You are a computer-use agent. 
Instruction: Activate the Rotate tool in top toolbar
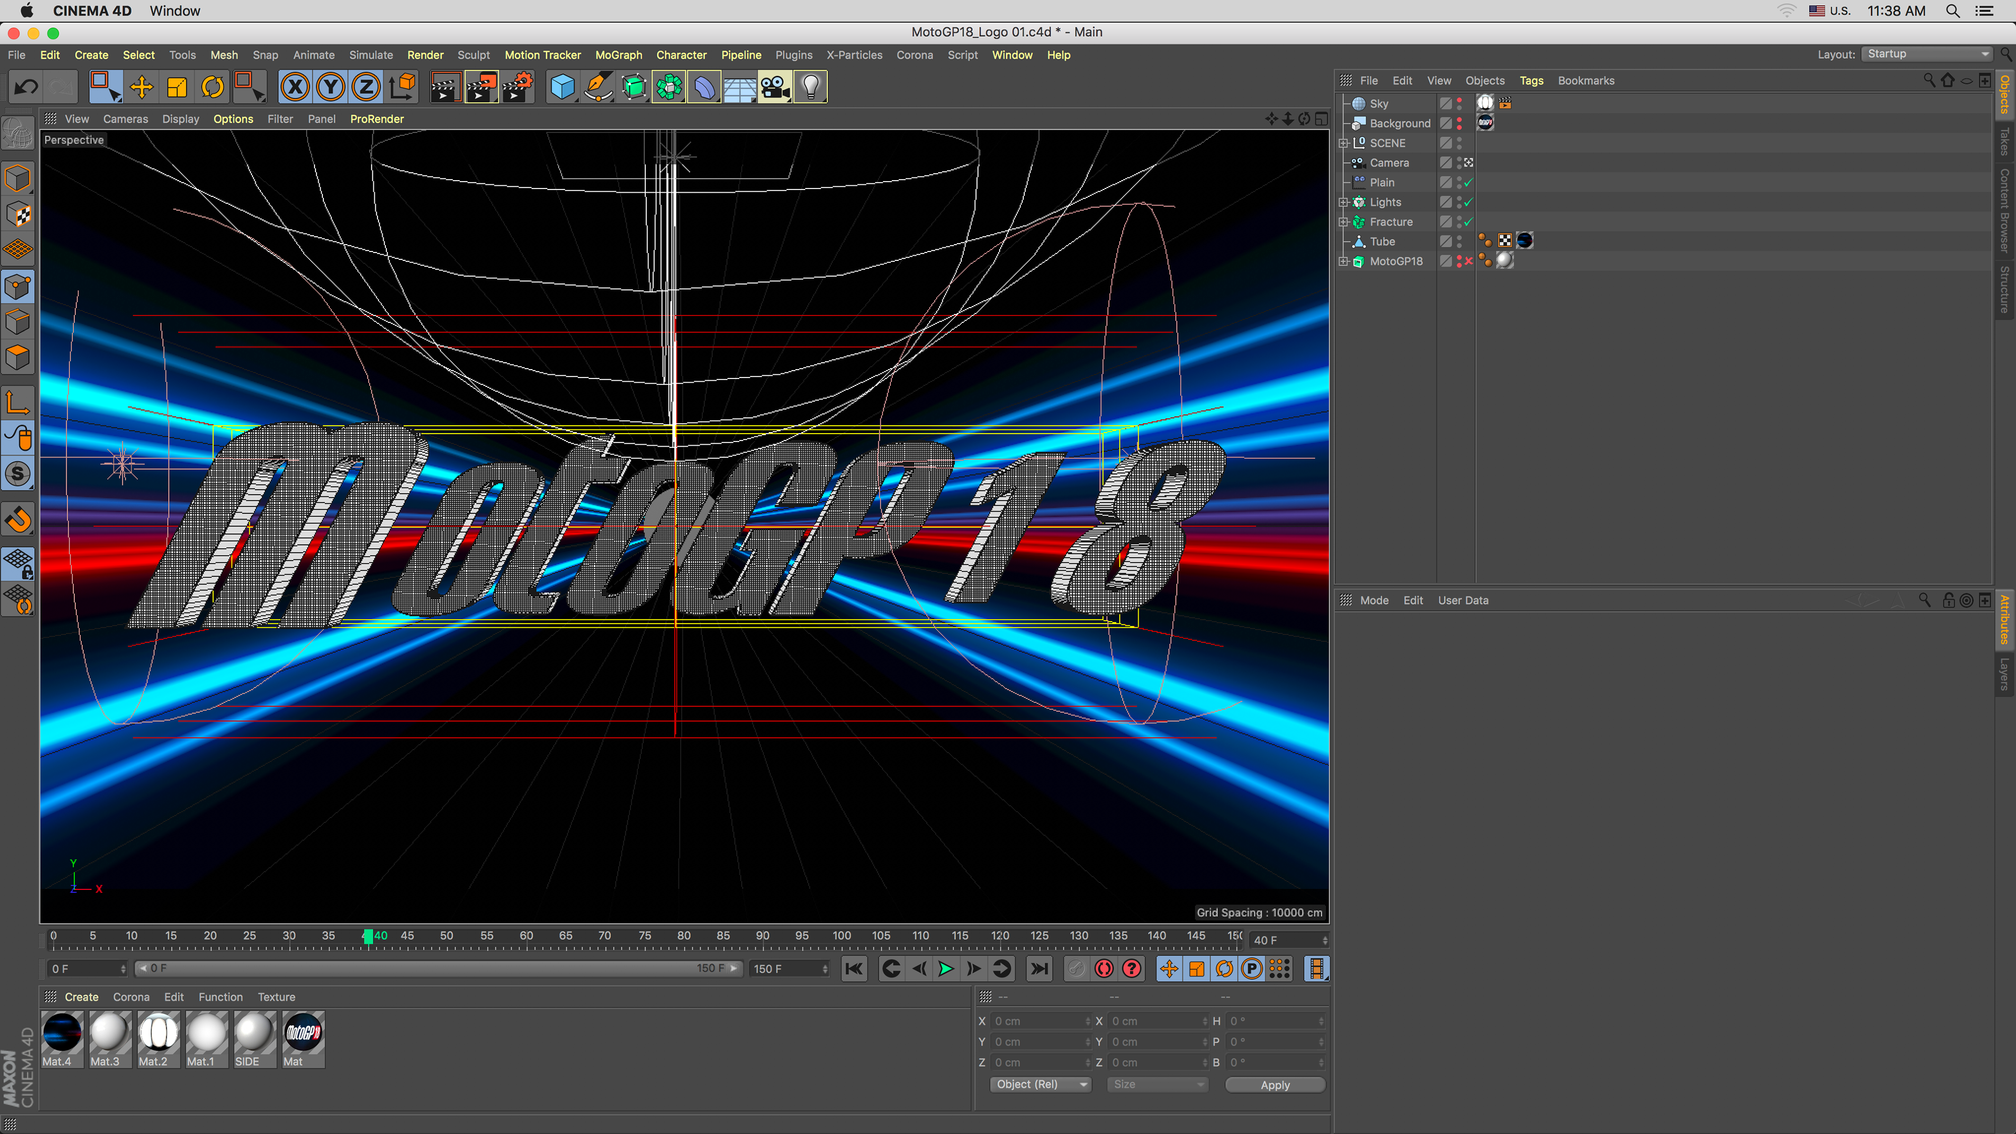coord(213,87)
